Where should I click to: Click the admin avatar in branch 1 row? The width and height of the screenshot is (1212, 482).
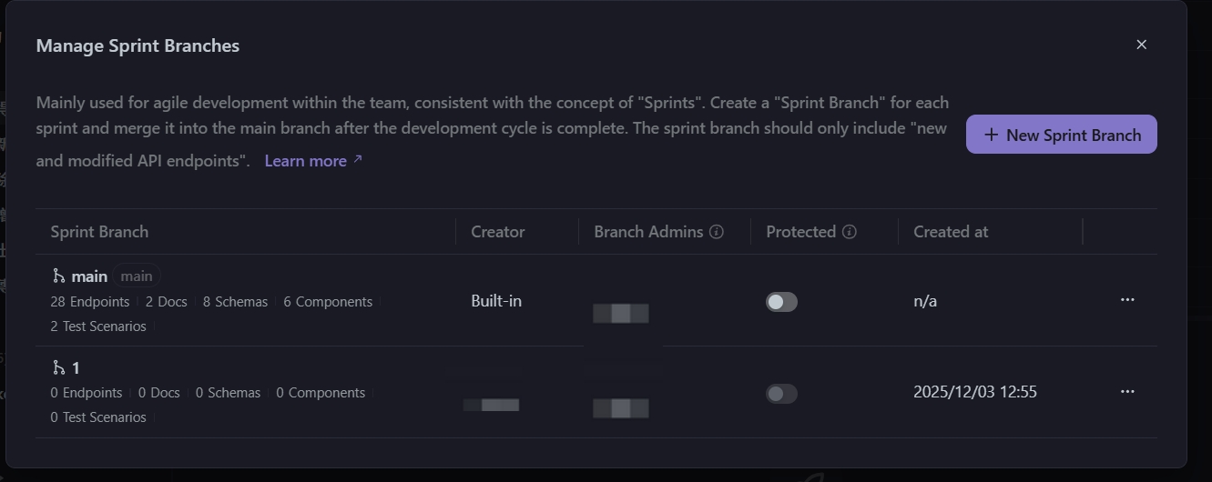click(x=621, y=408)
